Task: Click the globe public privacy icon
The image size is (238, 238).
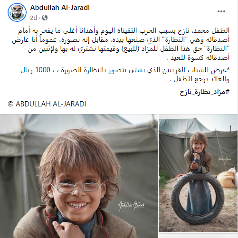Action: pyautogui.click(x=45, y=18)
